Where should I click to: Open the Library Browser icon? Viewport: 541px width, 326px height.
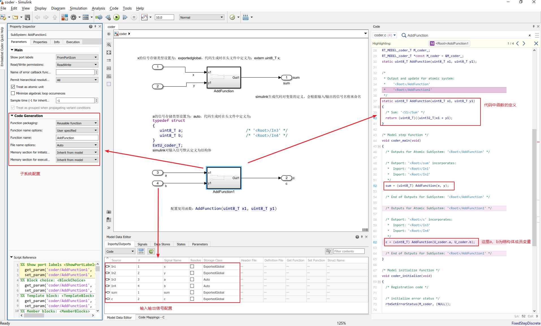(x=65, y=17)
